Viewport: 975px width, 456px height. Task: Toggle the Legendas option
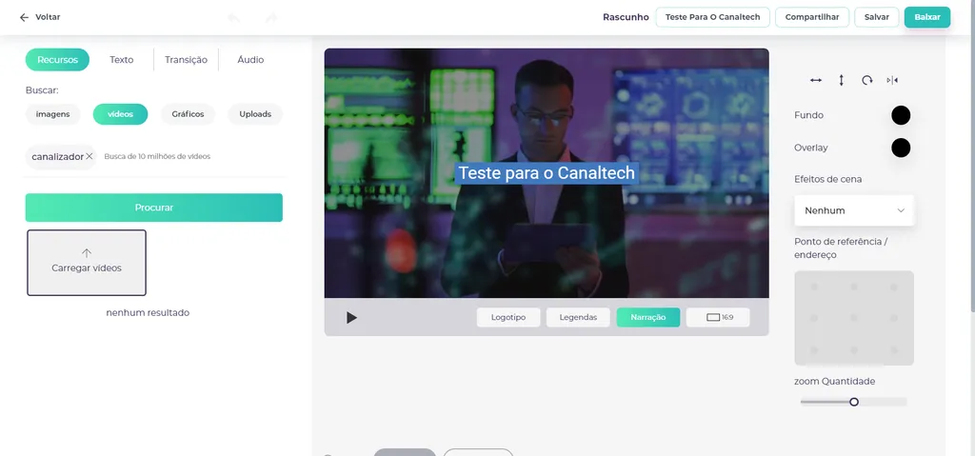(x=578, y=317)
